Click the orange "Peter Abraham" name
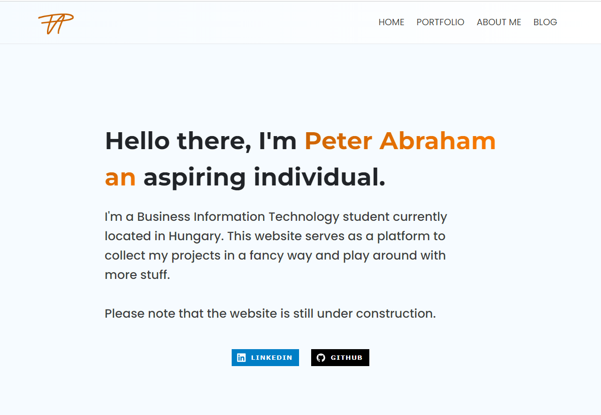This screenshot has height=415, width=601. 400,141
